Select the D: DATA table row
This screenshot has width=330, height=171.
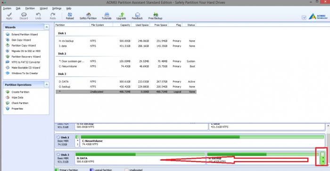(126, 82)
